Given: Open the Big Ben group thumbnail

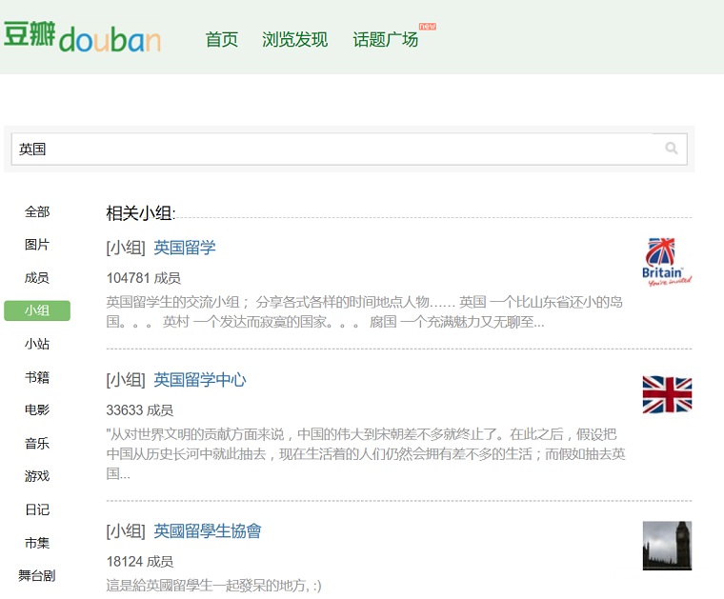Looking at the screenshot, I should pos(667,546).
